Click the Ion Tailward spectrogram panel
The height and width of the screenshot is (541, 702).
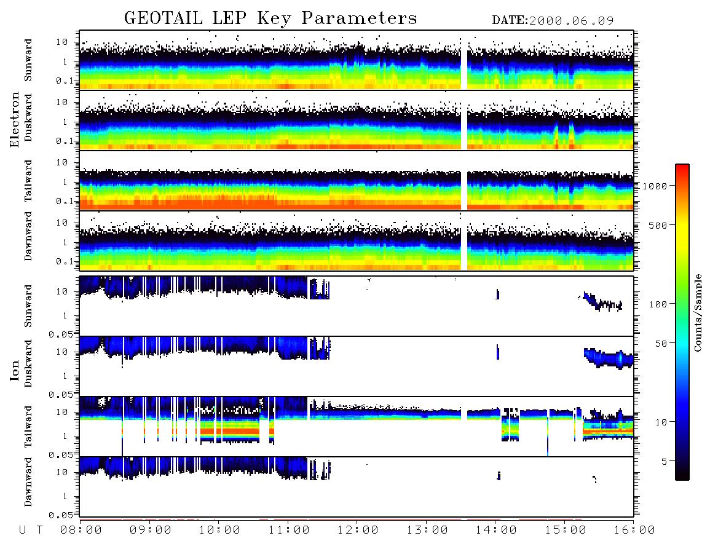(357, 427)
